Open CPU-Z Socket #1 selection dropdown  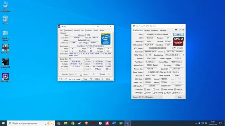(76, 74)
